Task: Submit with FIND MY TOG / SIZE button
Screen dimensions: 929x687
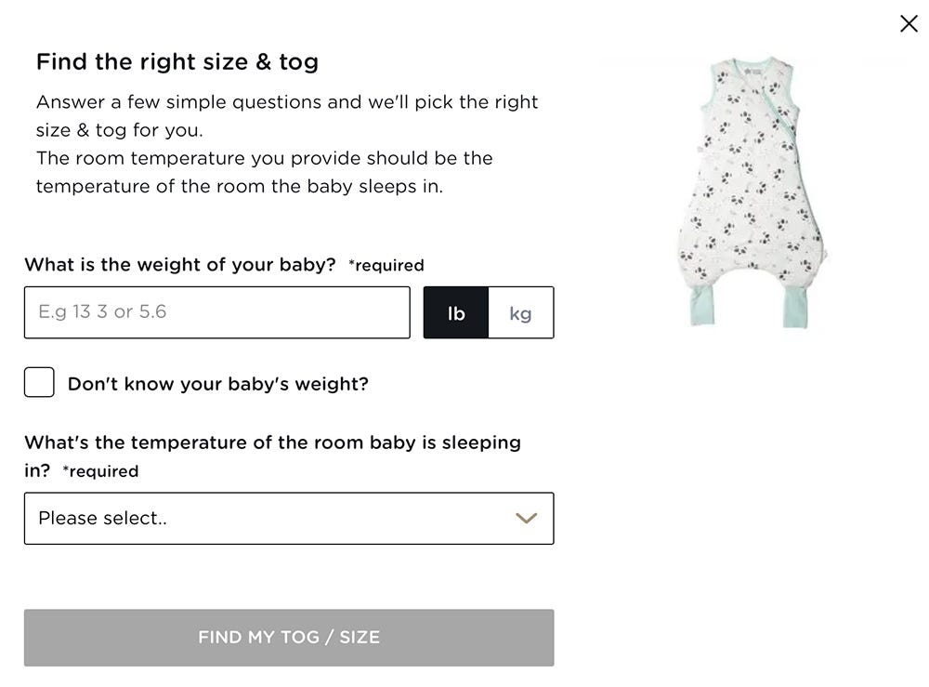Action: [x=289, y=638]
